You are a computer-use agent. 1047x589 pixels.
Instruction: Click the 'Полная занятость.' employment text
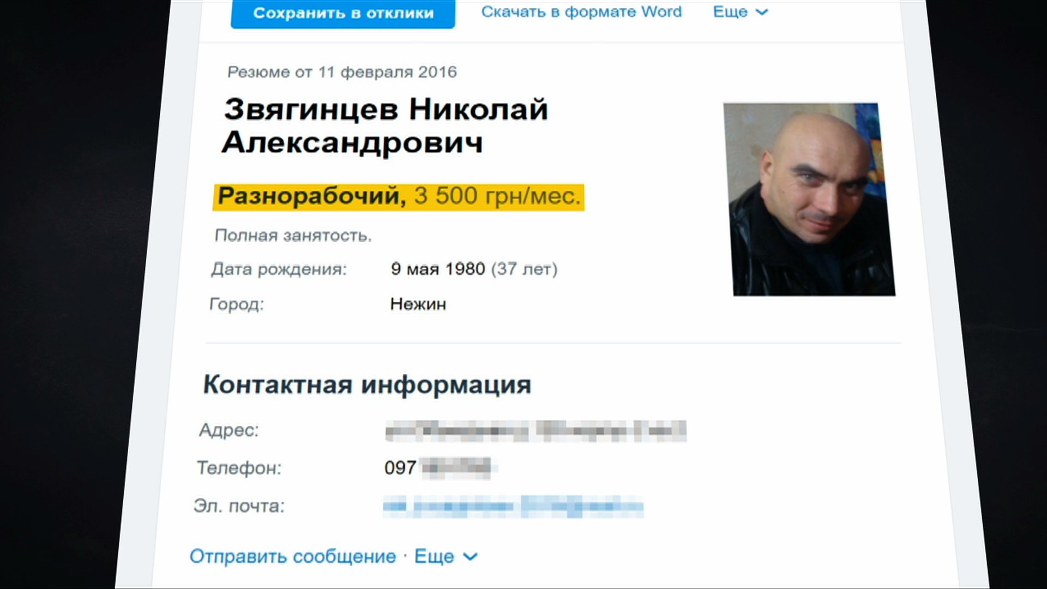pyautogui.click(x=293, y=236)
